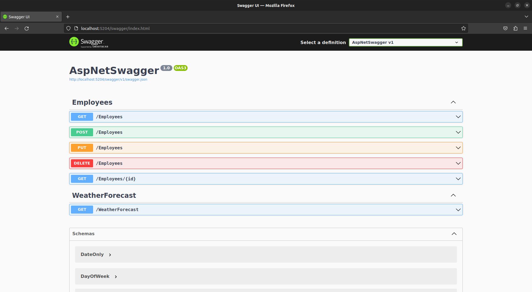This screenshot has width=532, height=292.
Task: Open the Select a definition dropdown
Action: click(406, 42)
